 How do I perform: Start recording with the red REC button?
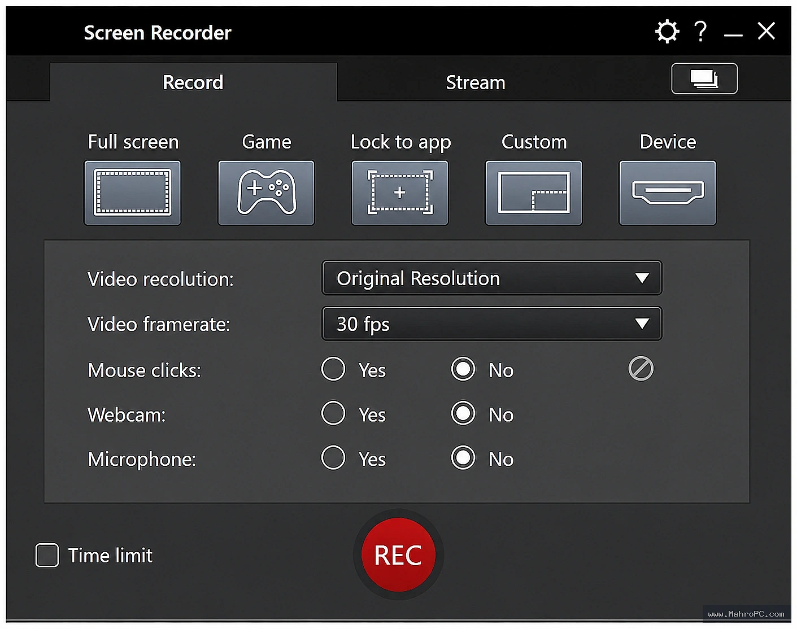[x=399, y=555]
